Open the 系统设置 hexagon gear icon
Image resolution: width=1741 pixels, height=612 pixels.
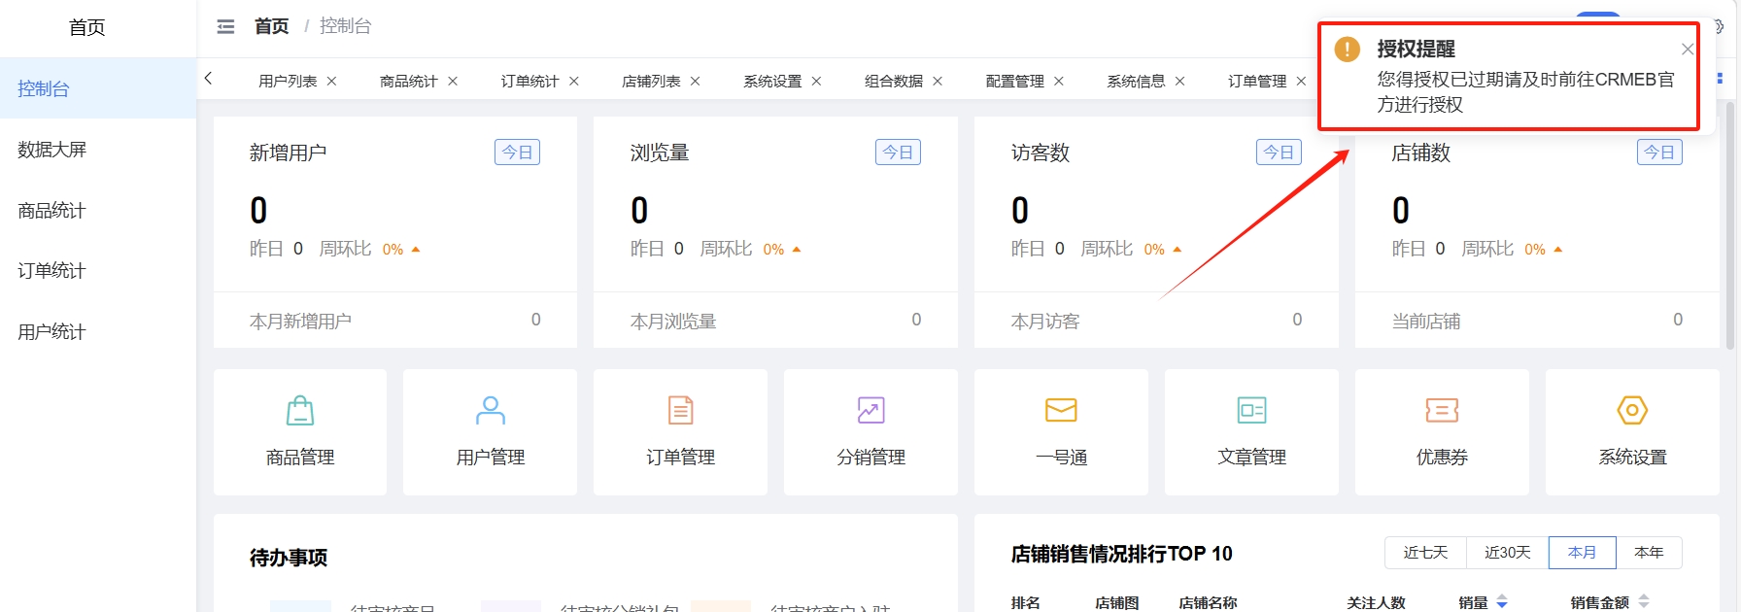(x=1632, y=411)
